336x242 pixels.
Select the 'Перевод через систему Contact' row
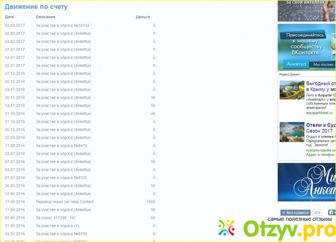(x=65, y=202)
